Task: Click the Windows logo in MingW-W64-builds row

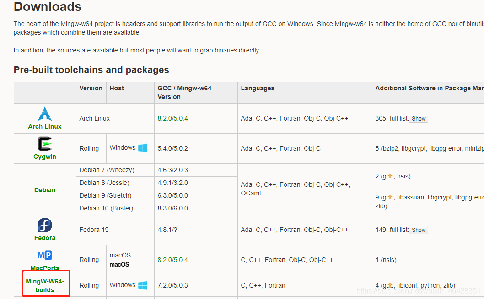Action: 143,285
